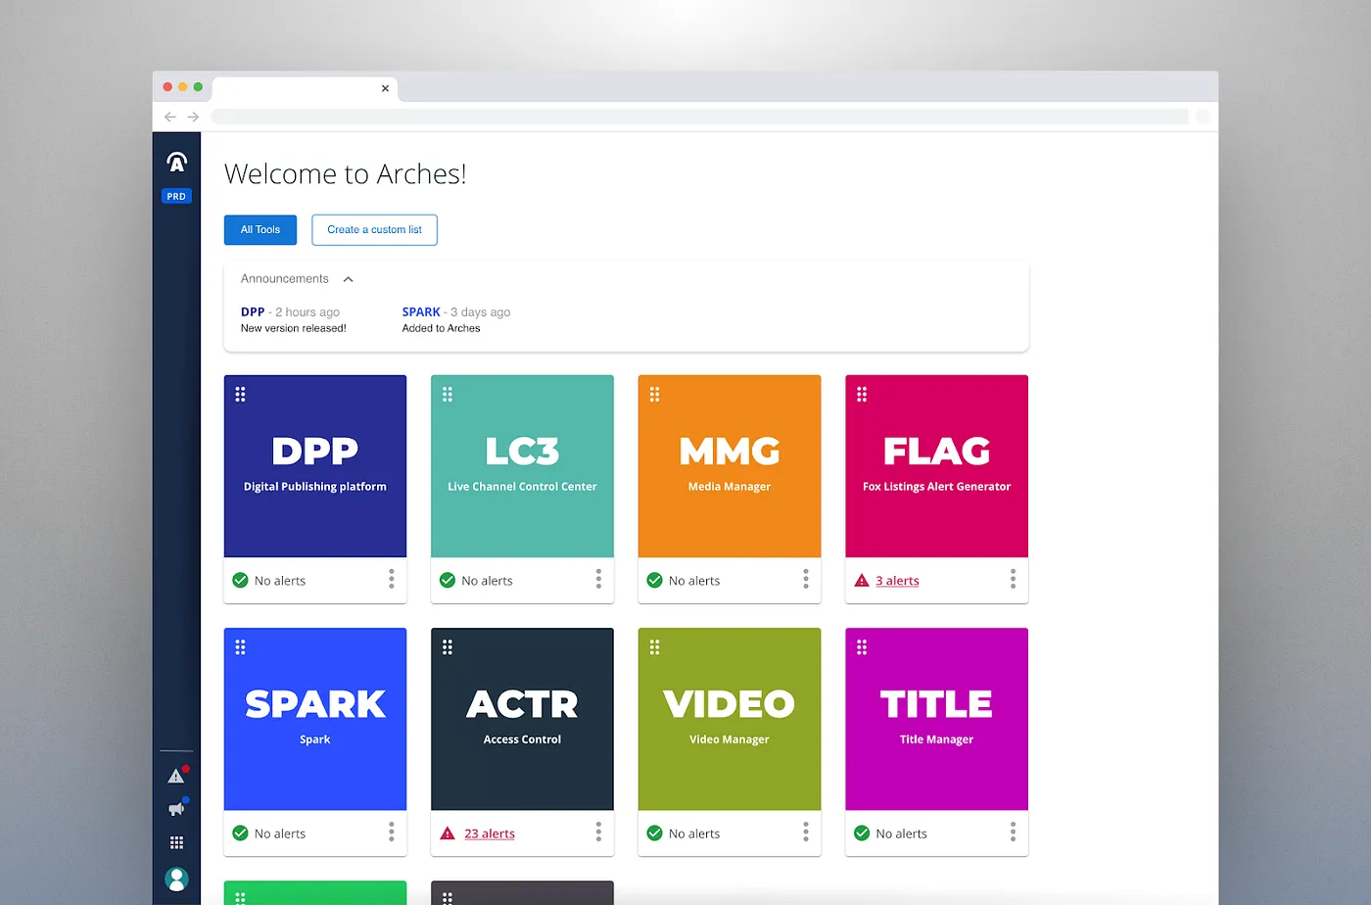Open the three-dot menu on the DPP card
The height and width of the screenshot is (905, 1371).
(x=392, y=579)
